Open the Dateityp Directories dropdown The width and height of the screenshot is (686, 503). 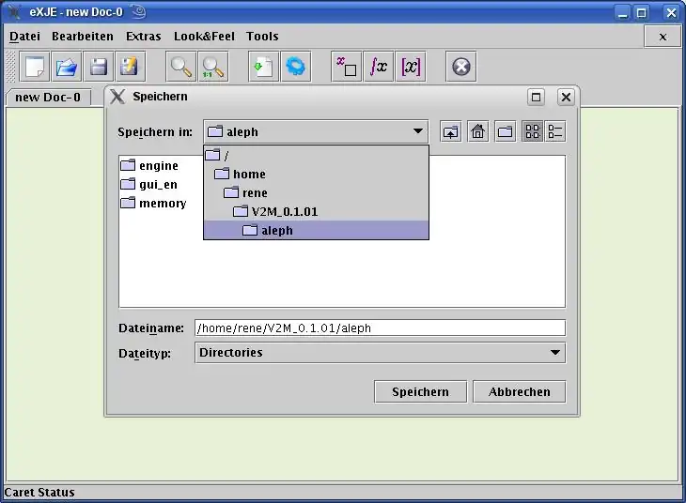[x=554, y=353]
